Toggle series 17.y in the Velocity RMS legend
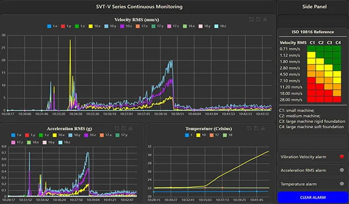The image size is (349, 204). pyautogui.click(x=157, y=26)
